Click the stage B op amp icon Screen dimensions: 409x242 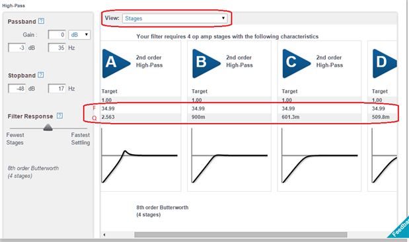206,63
